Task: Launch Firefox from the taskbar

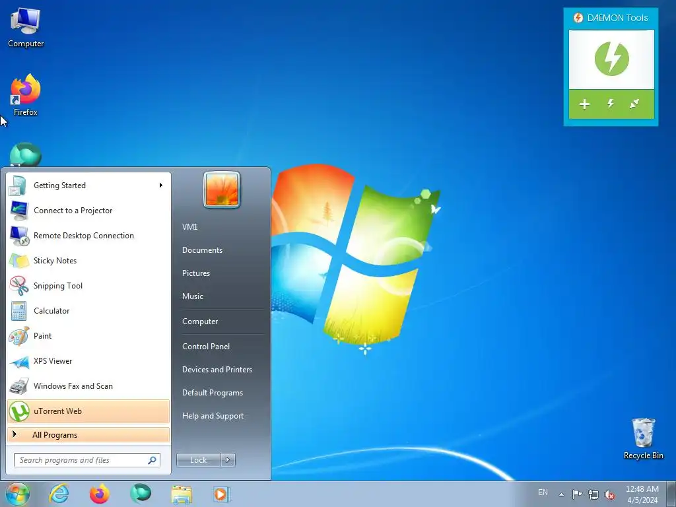Action: (x=99, y=494)
